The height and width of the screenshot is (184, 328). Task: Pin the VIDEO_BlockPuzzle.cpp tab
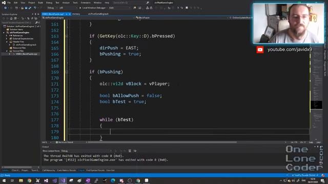[67, 14]
